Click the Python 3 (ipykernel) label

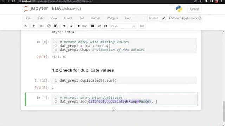[183, 18]
